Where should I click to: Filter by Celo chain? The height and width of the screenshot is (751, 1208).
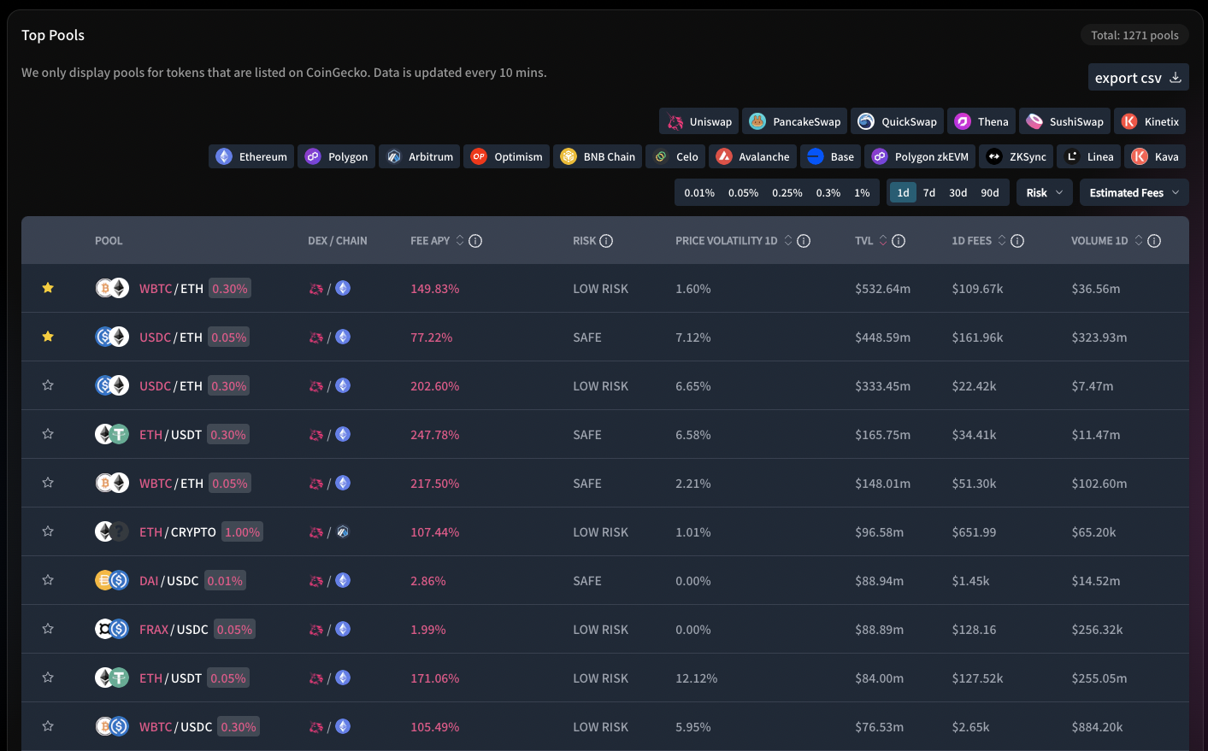(x=675, y=156)
